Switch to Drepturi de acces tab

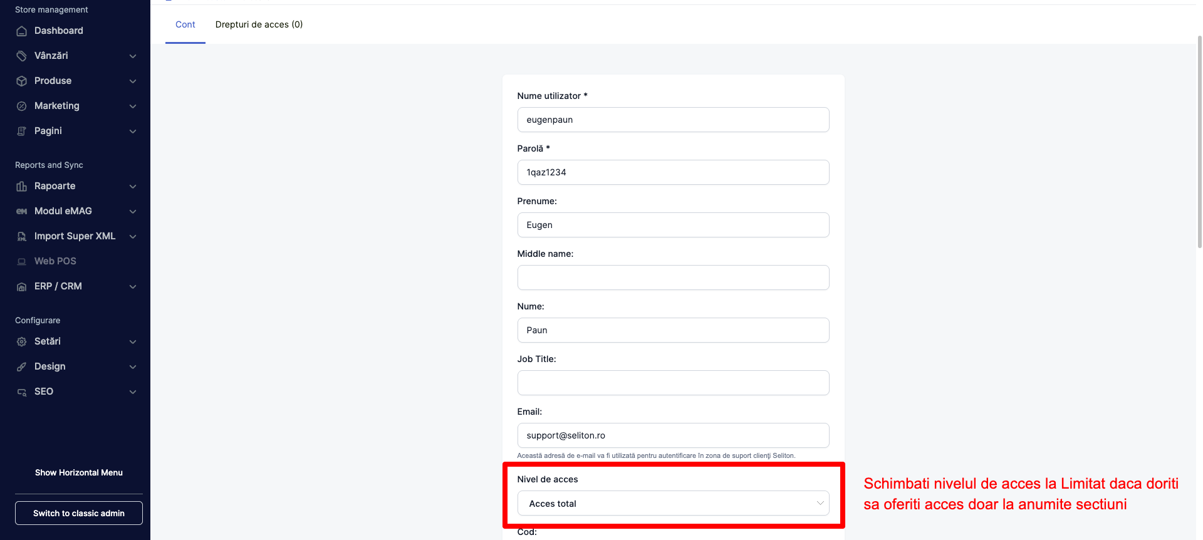tap(259, 24)
